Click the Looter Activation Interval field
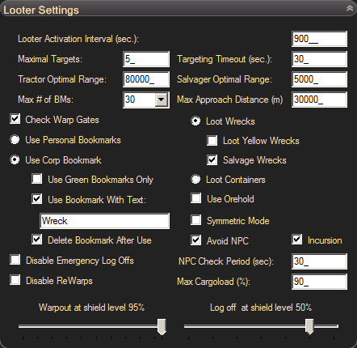Viewport: 357px width, 348px height. pos(319,39)
